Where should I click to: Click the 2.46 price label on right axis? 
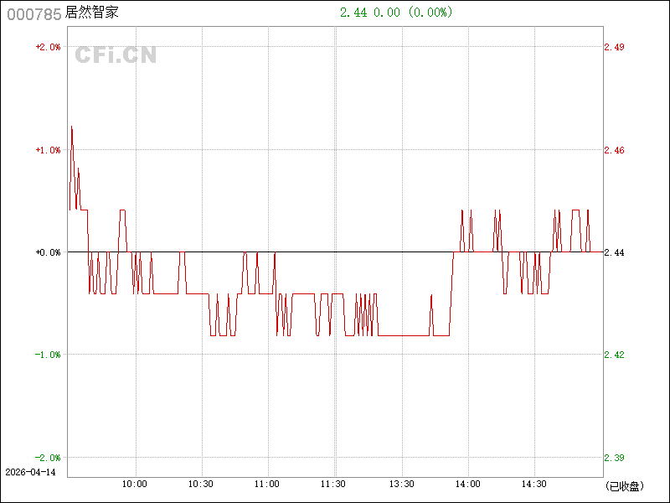pos(614,150)
